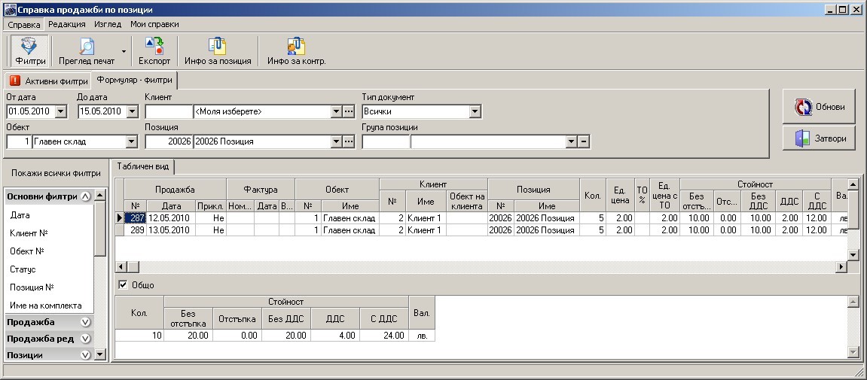The image size is (867, 380).
Task: Open the От дата date dropdown
Action: pyautogui.click(x=61, y=111)
